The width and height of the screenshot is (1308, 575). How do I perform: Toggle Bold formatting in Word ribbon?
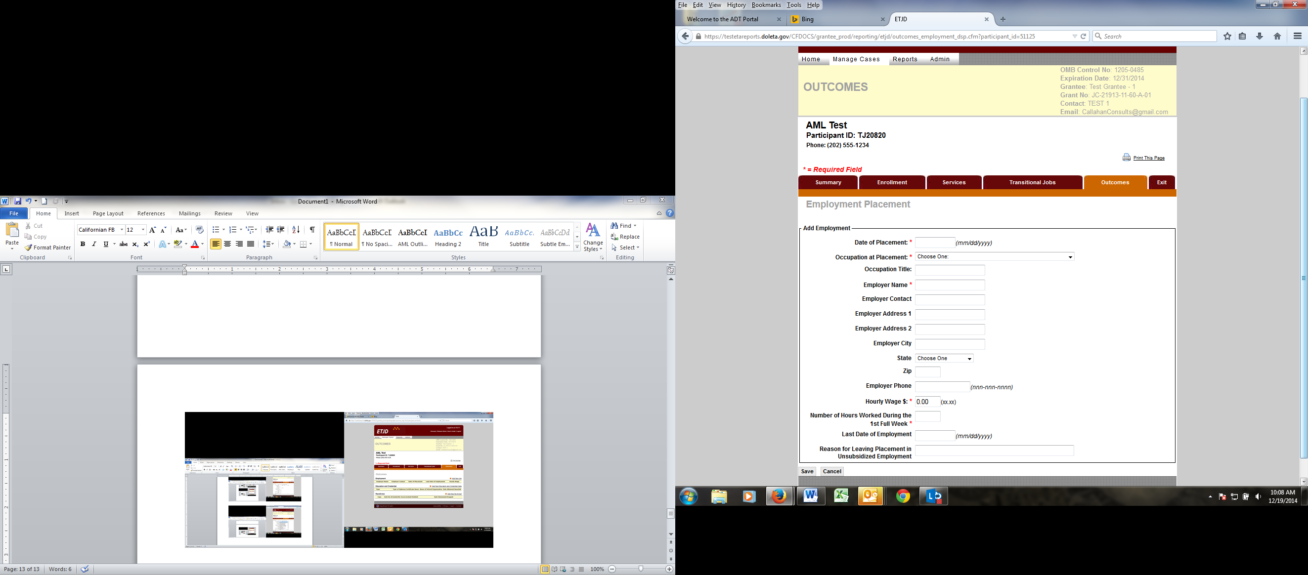pos(83,244)
